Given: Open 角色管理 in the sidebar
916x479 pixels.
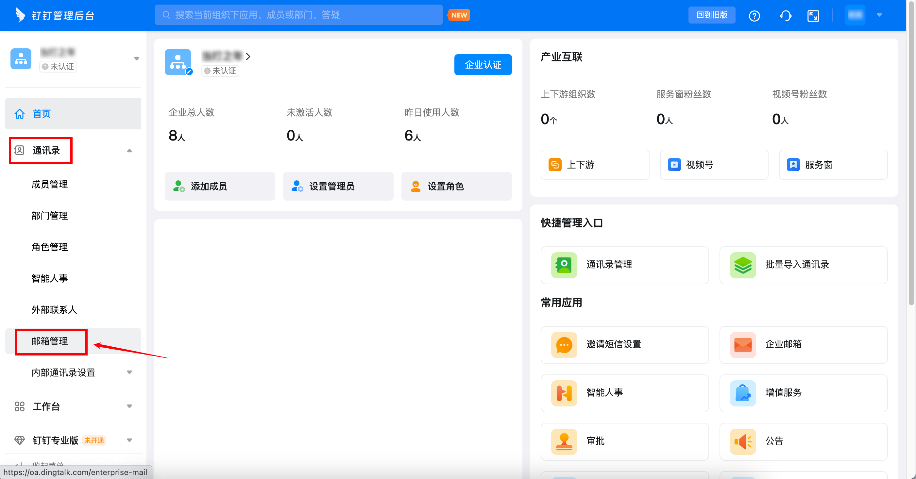Looking at the screenshot, I should (x=49, y=247).
